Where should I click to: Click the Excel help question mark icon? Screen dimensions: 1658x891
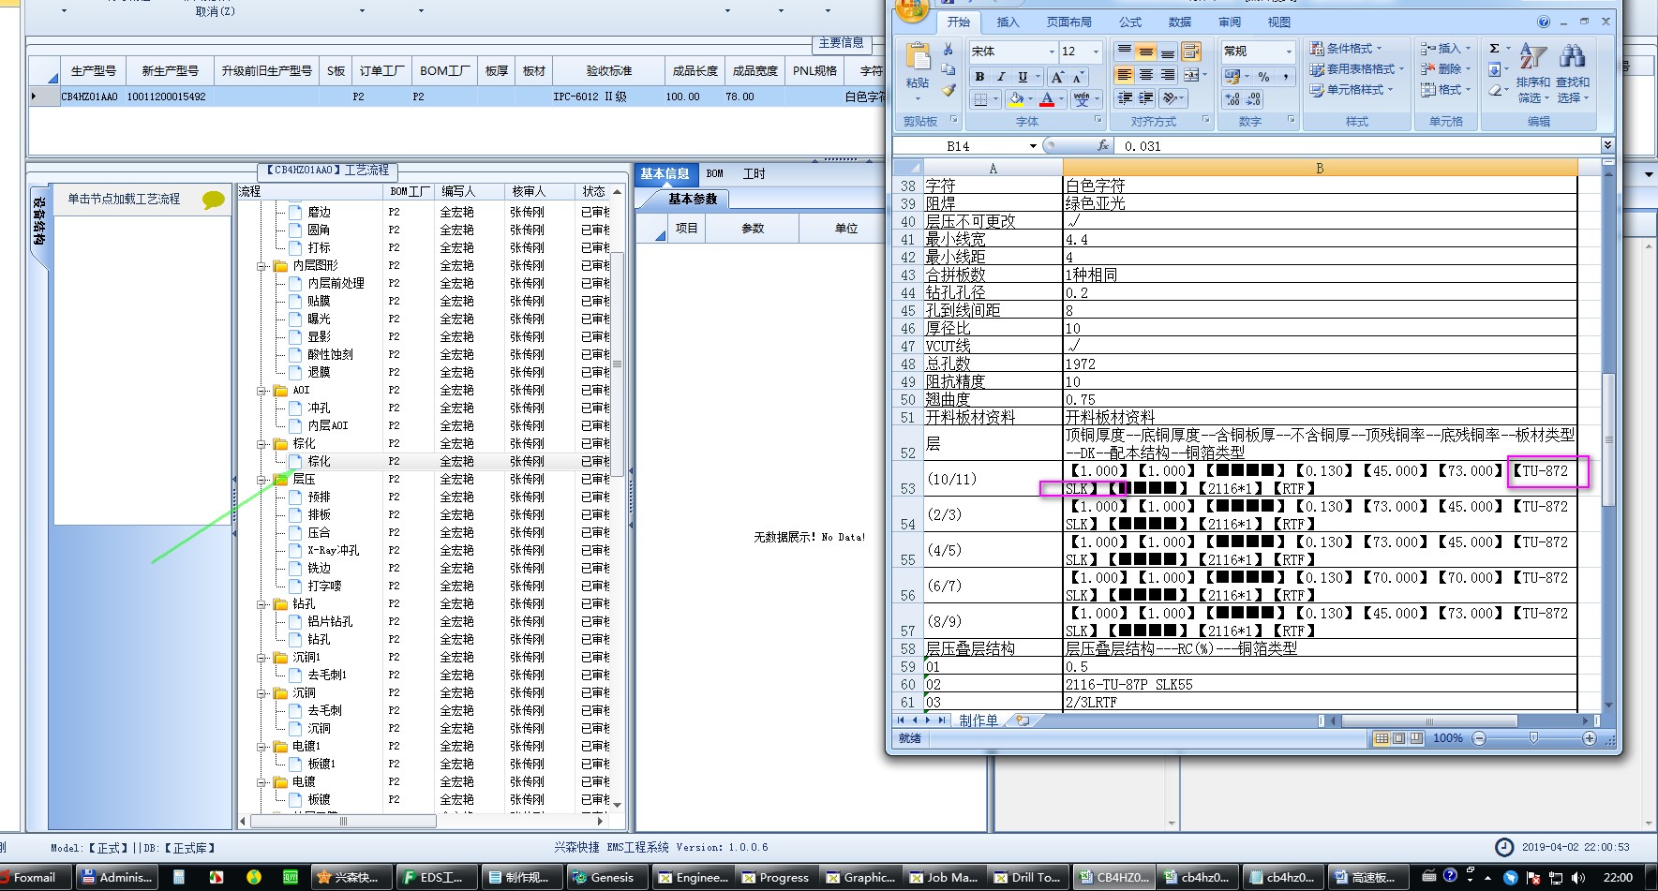[1544, 22]
